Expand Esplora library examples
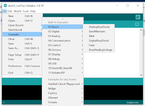145x106 pixels. (x=63, y=93)
